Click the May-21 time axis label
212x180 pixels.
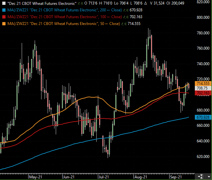click(x=36, y=177)
